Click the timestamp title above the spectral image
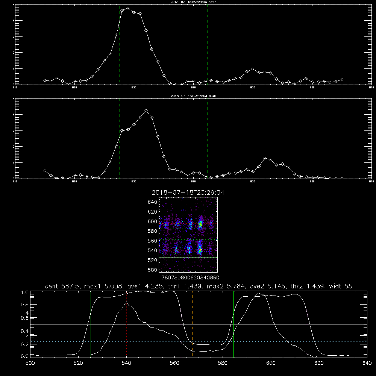This screenshot has width=376, height=376. (188, 193)
